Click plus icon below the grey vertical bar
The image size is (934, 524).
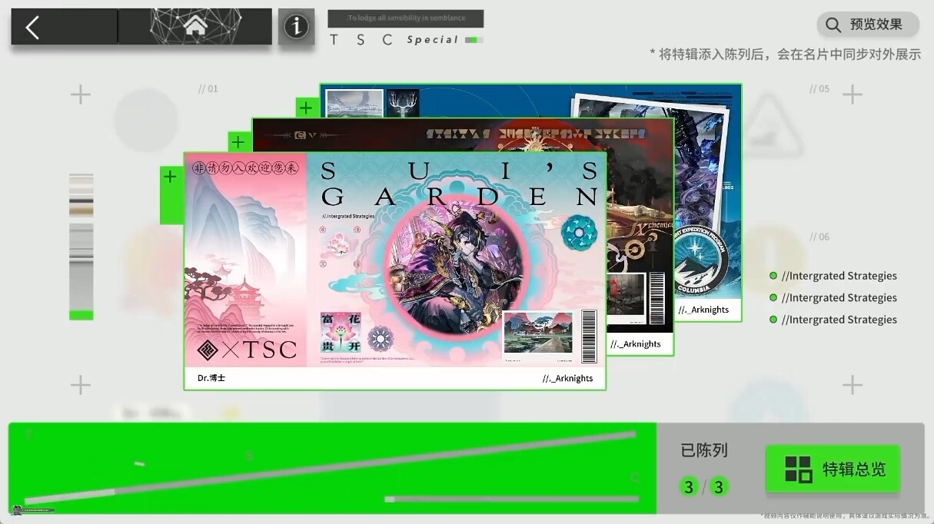click(81, 385)
